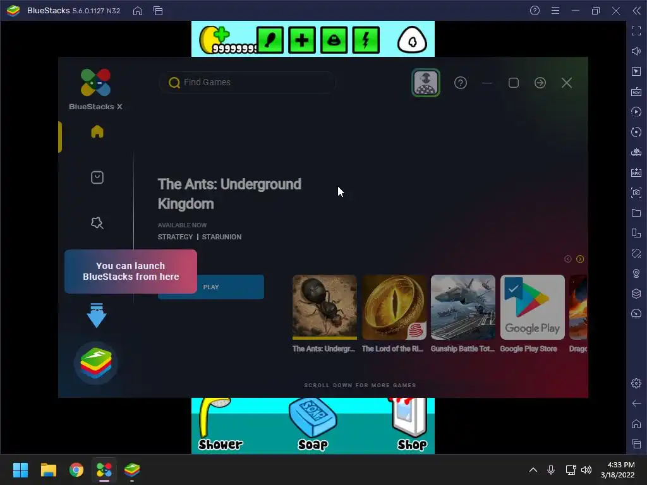The image size is (647, 485).
Task: Select The Lord of the Rings thumbnail
Action: click(x=394, y=308)
